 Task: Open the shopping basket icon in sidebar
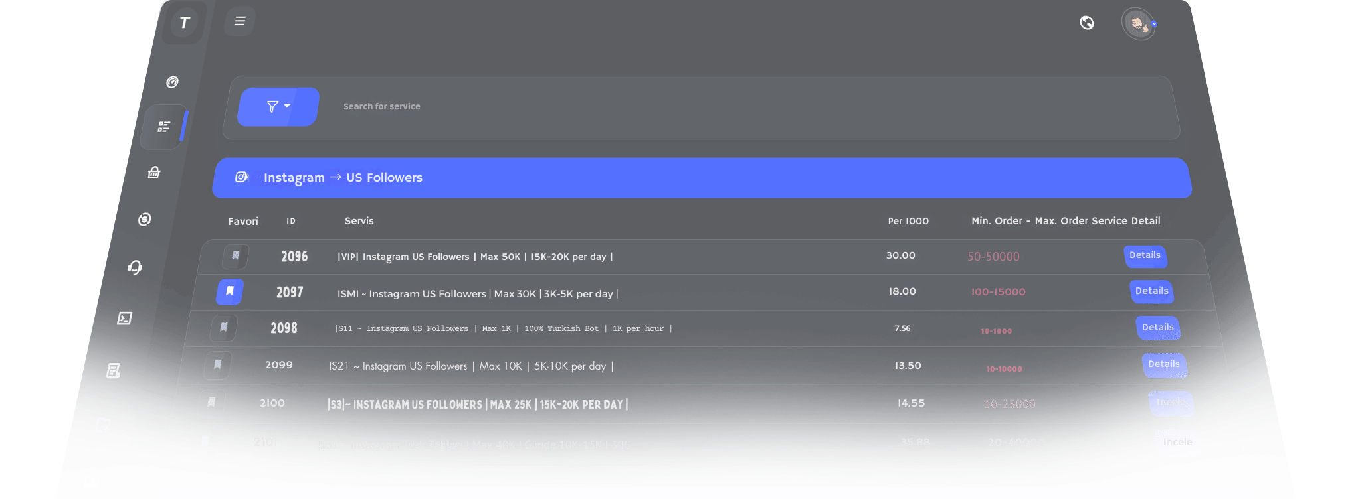pyautogui.click(x=154, y=173)
